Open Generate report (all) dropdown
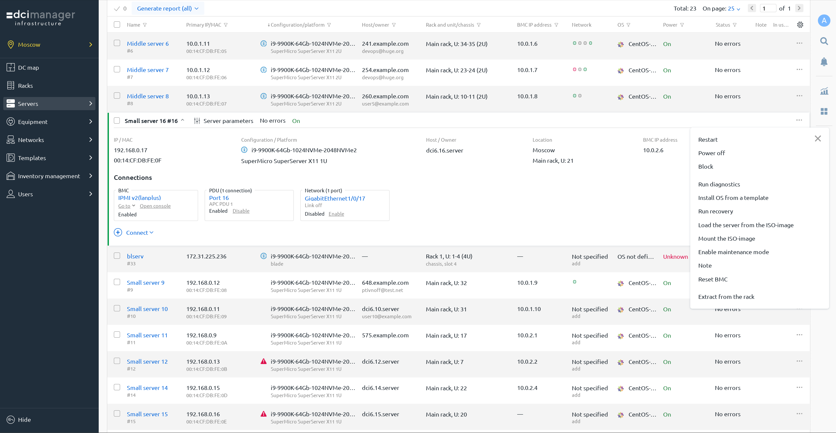 167,9
